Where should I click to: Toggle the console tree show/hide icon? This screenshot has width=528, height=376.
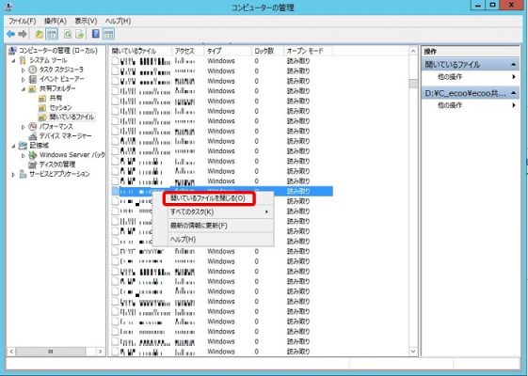pos(52,34)
